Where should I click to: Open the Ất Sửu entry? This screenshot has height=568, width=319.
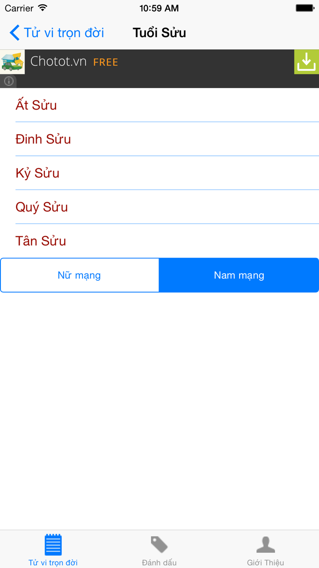tap(36, 105)
